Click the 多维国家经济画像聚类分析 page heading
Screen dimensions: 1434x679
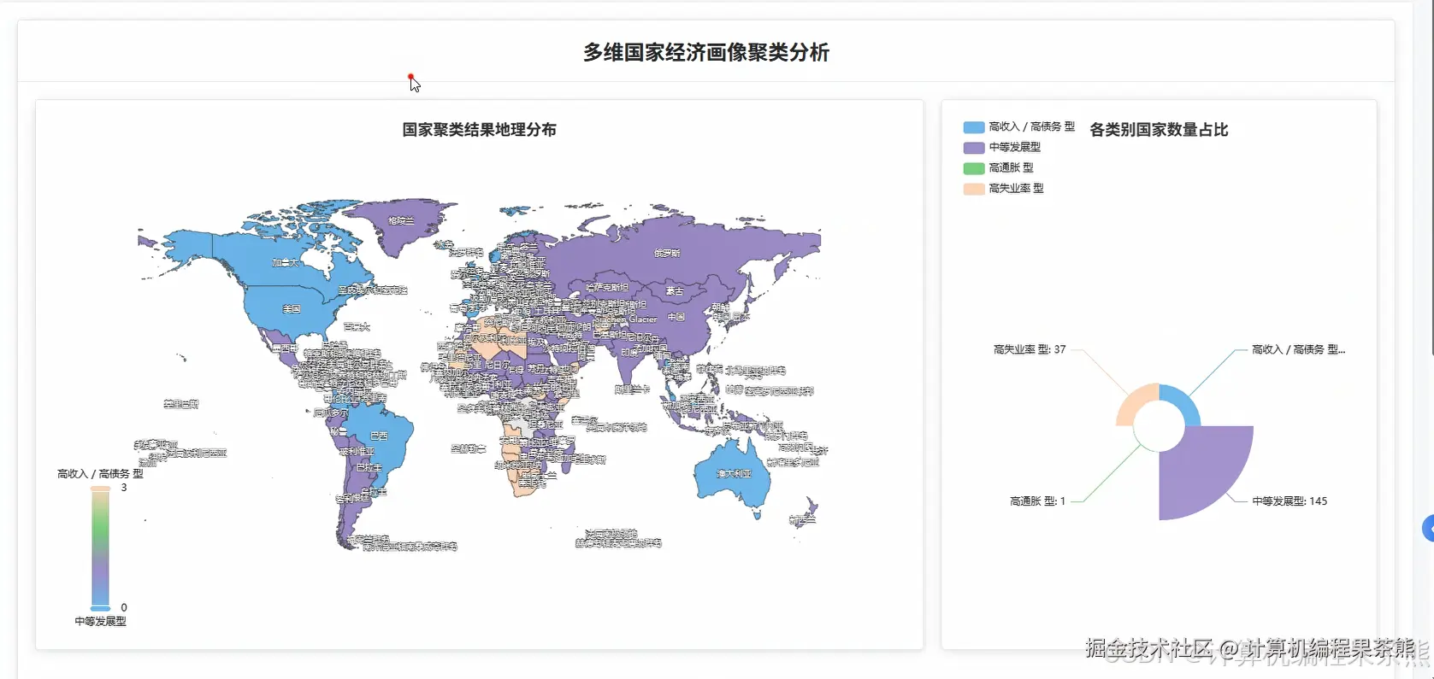coord(706,52)
